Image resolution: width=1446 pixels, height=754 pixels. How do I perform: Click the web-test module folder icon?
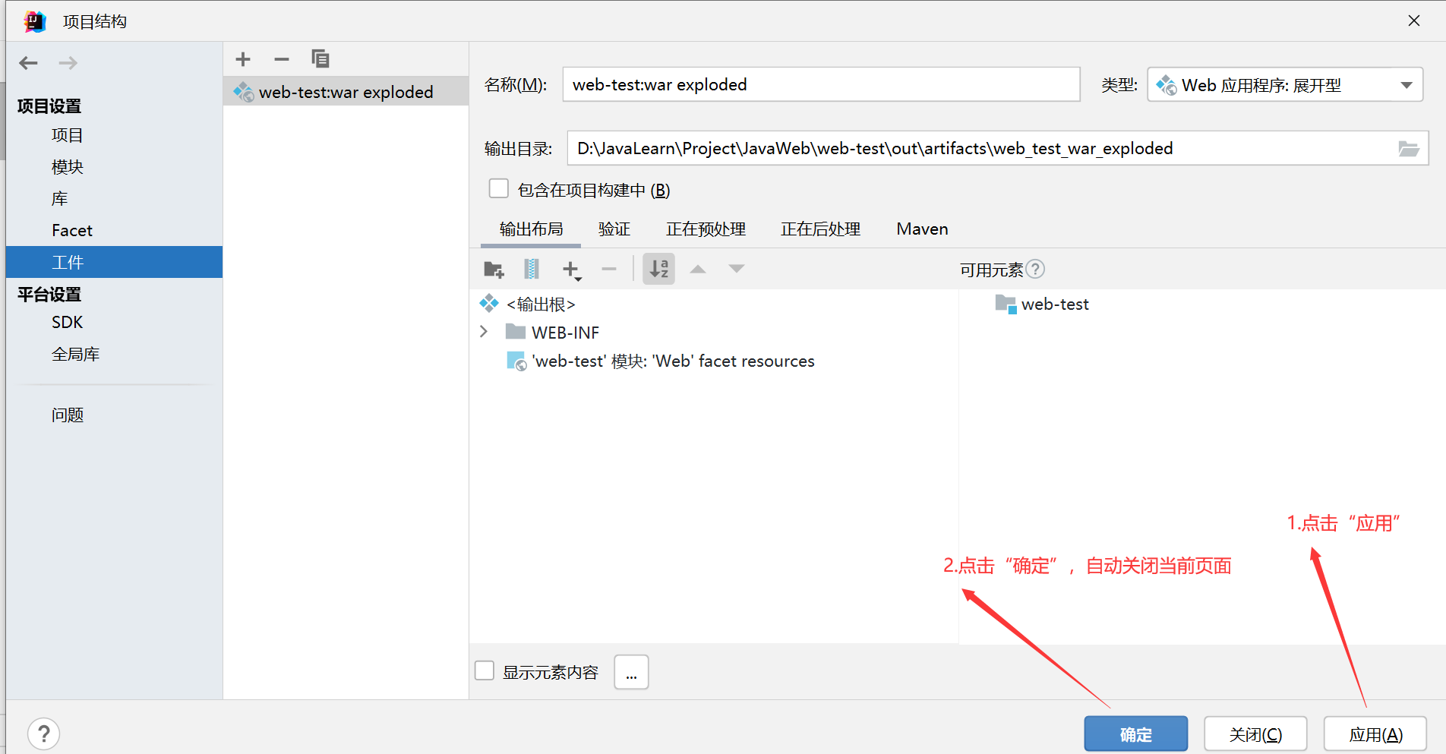1006,304
